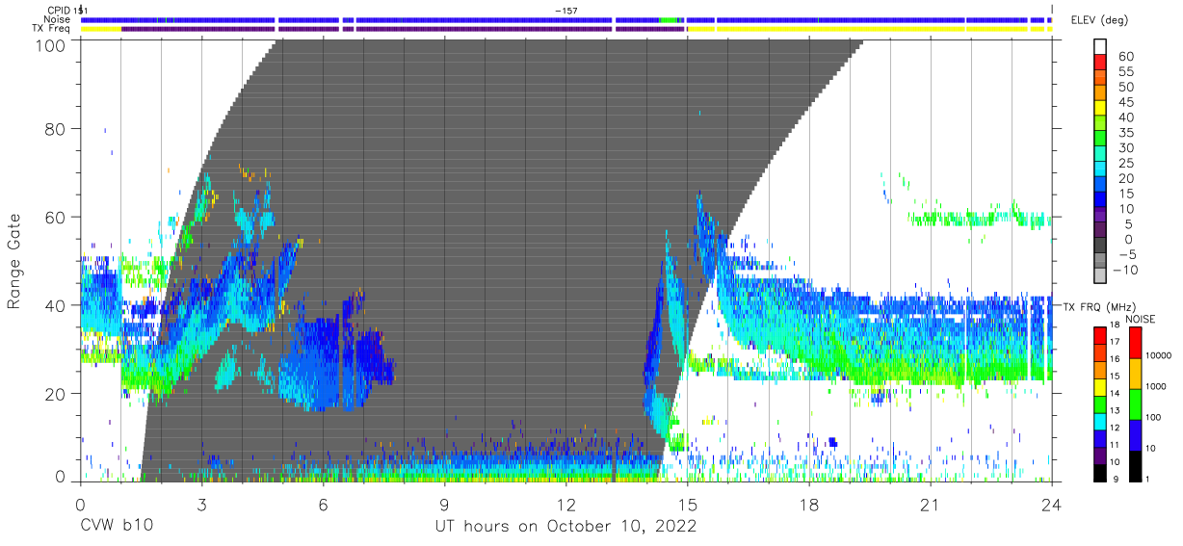Click the '30' label on the ELEV color bar
Screen dimensions: 1183x546
[1126, 148]
